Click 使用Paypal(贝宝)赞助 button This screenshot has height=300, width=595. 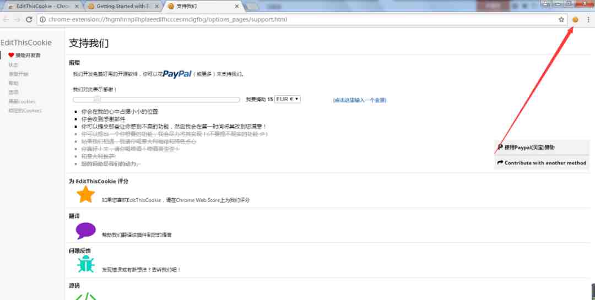pyautogui.click(x=542, y=147)
